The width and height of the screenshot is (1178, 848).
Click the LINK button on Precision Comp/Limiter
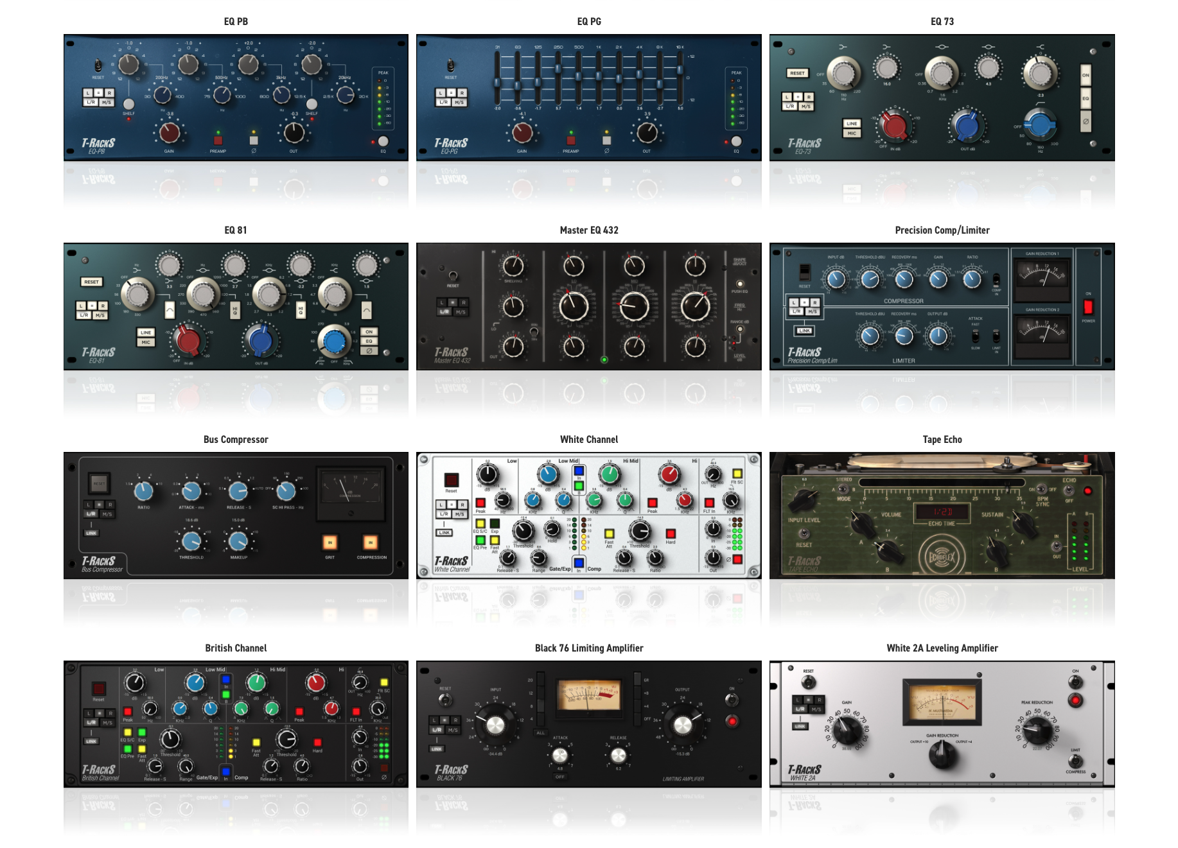click(x=804, y=331)
